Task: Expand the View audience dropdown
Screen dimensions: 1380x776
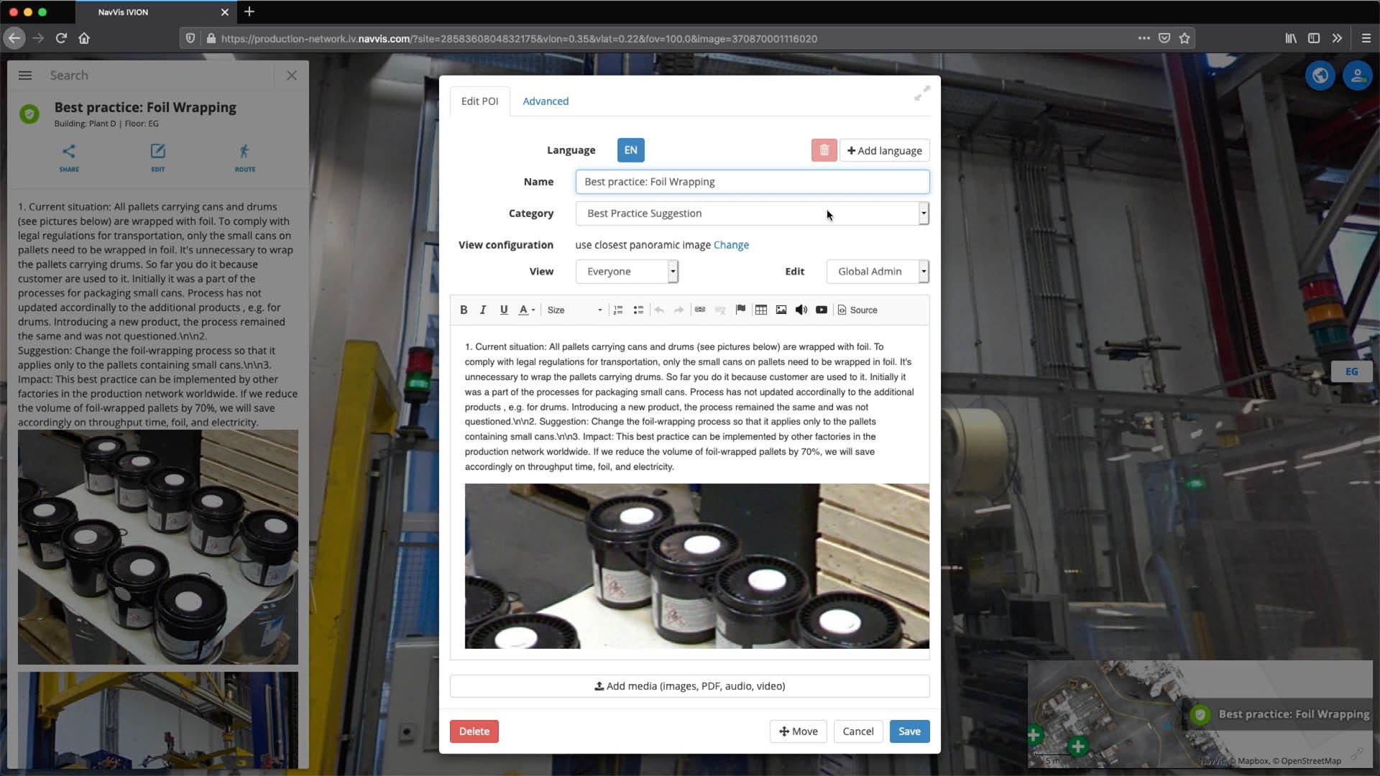Action: pyautogui.click(x=671, y=271)
